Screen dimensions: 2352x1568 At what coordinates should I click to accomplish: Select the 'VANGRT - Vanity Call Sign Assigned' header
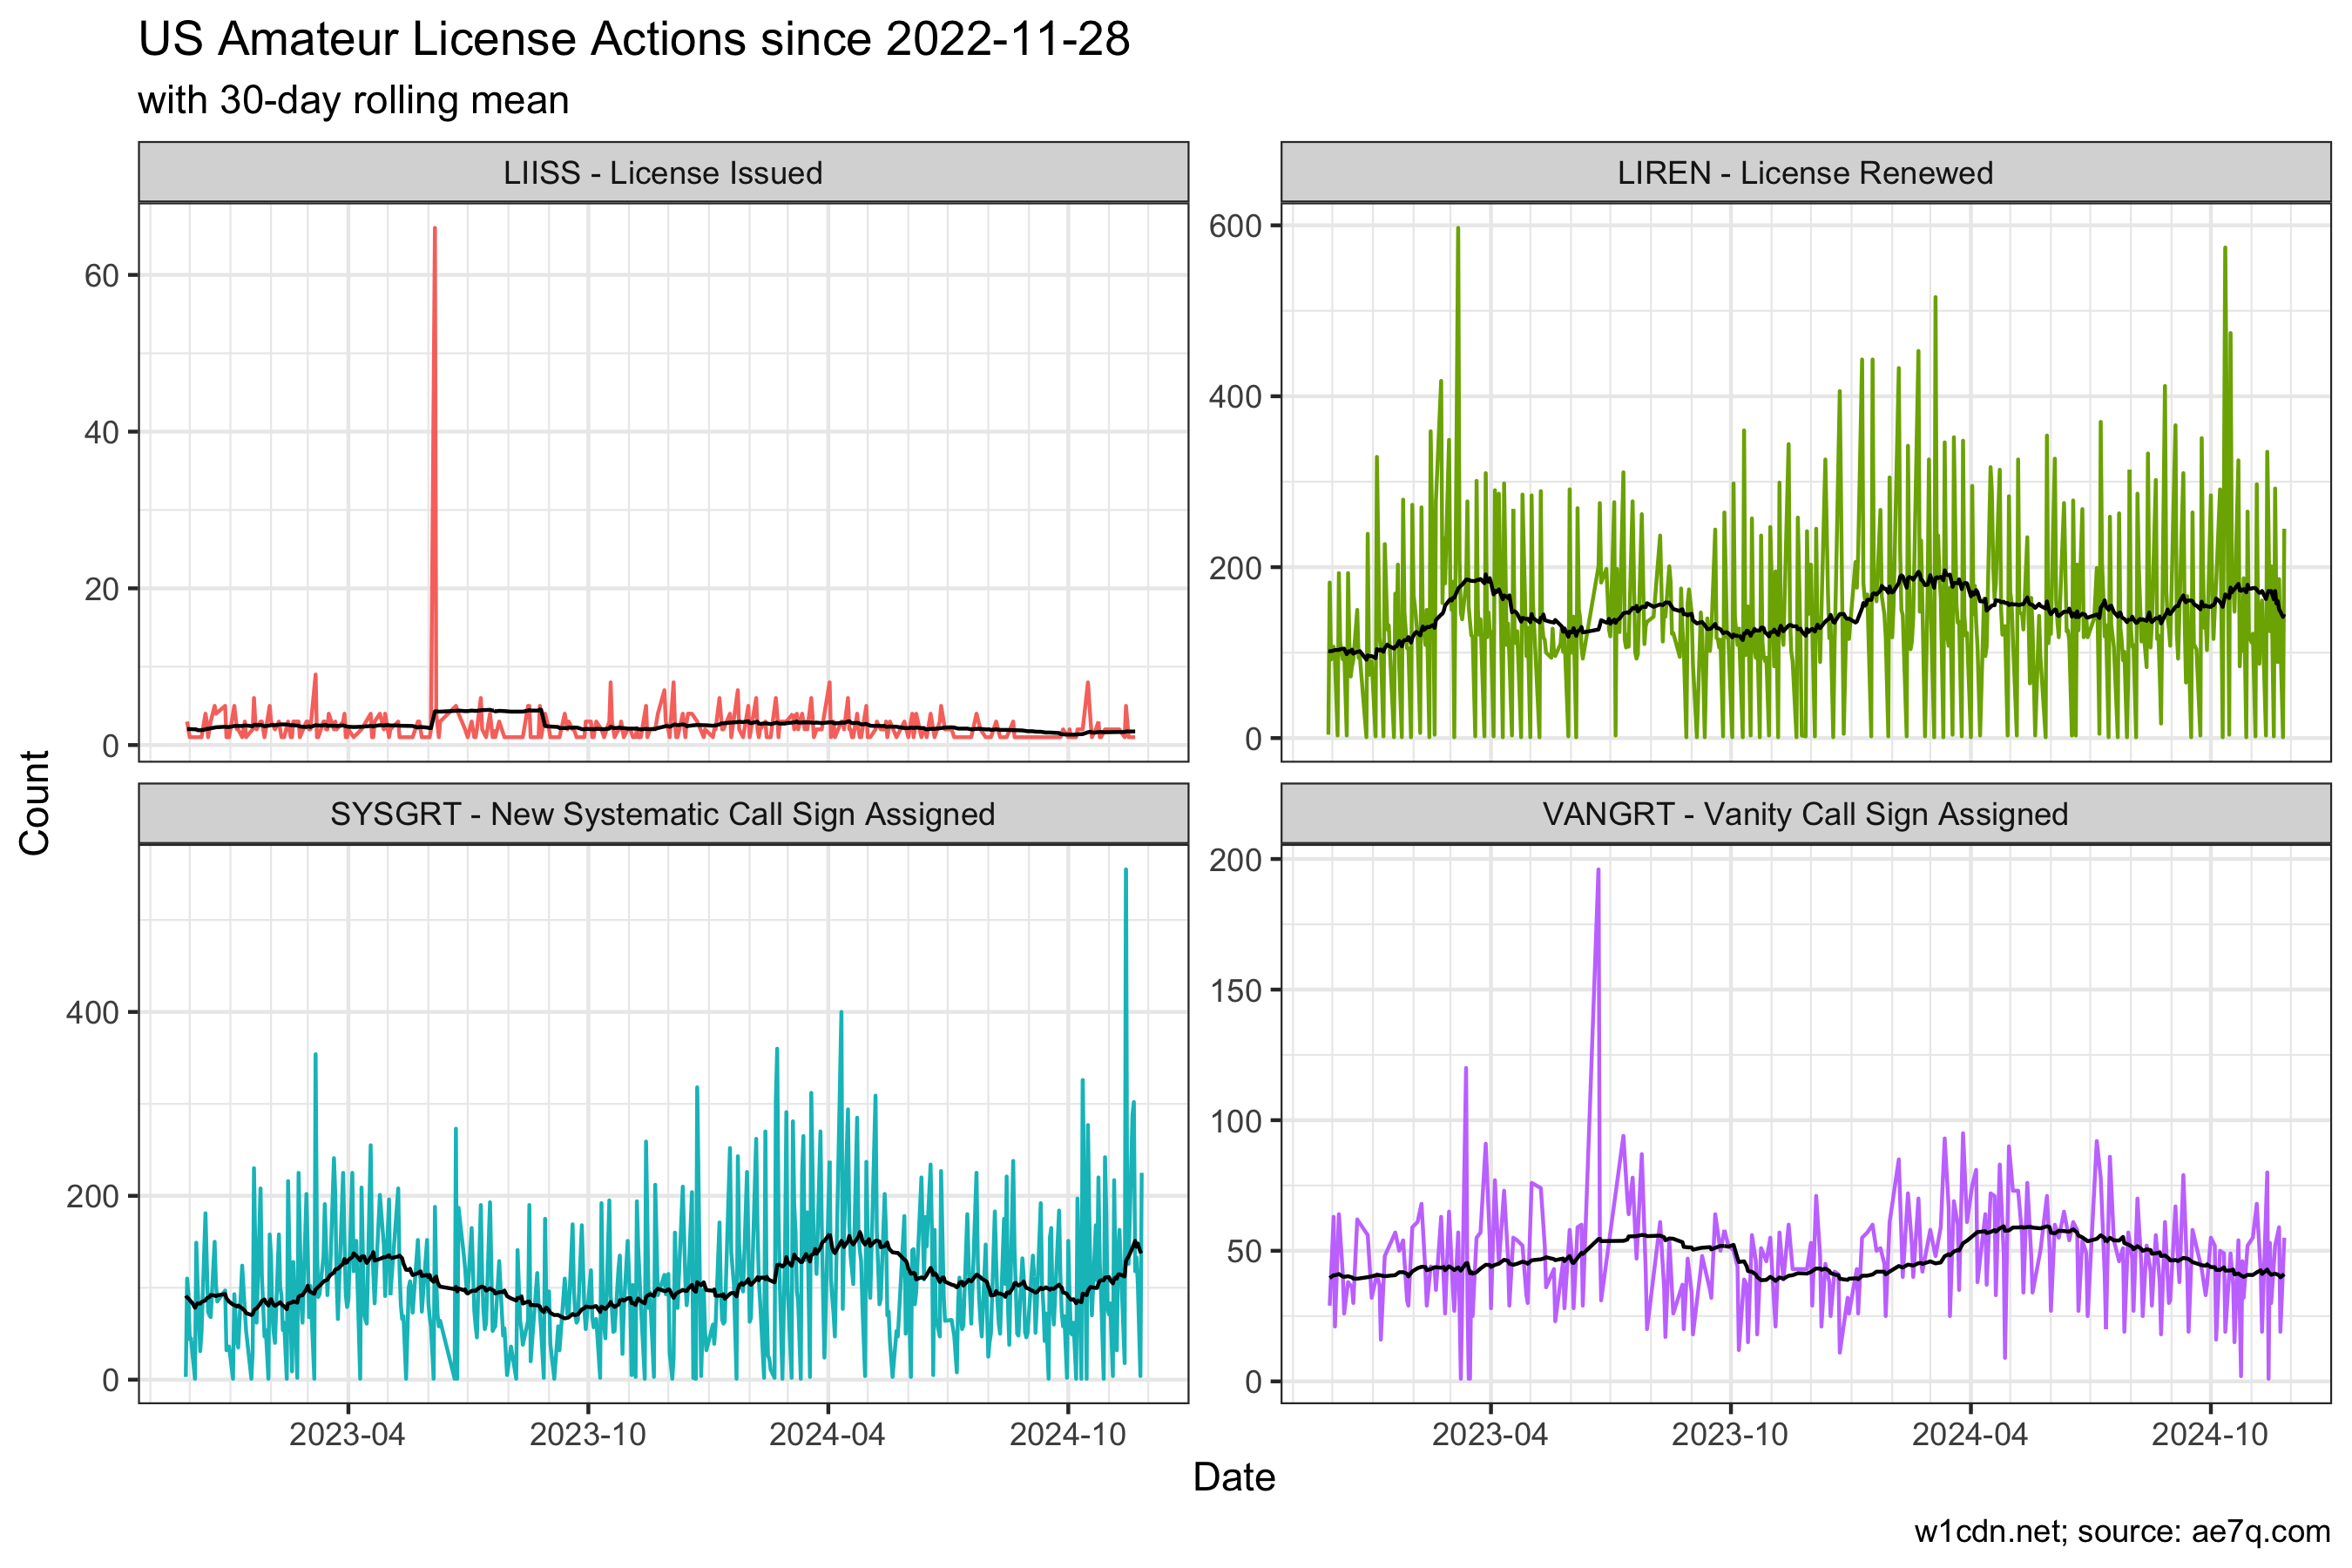tap(1805, 814)
